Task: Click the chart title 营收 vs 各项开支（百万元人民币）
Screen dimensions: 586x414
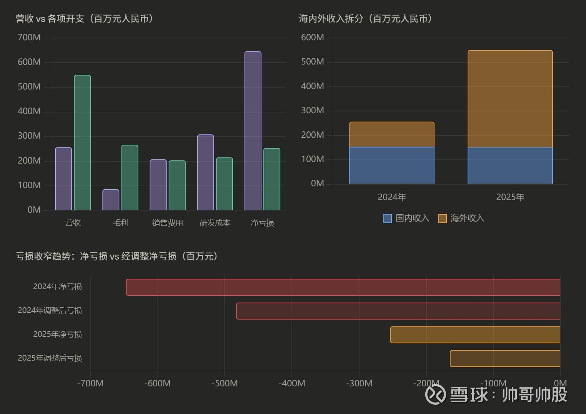Action: coord(85,18)
